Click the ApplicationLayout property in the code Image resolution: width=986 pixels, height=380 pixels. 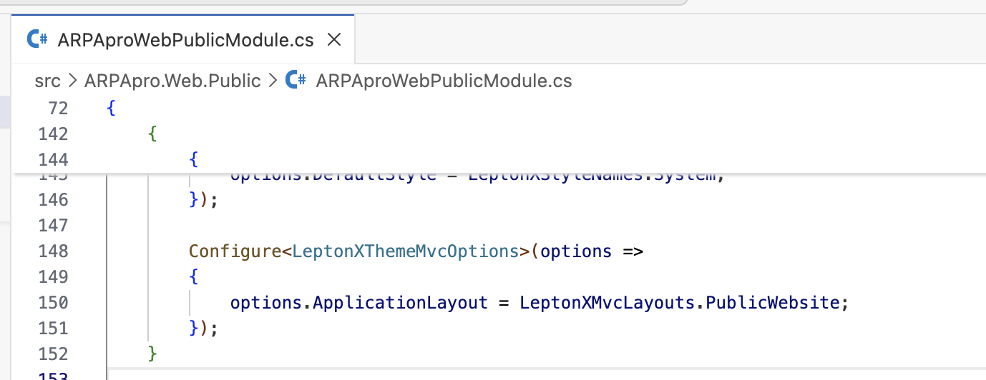(401, 303)
